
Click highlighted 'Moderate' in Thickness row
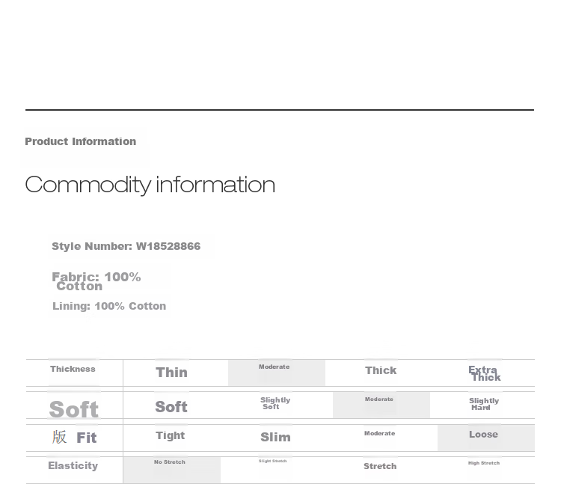click(x=274, y=367)
